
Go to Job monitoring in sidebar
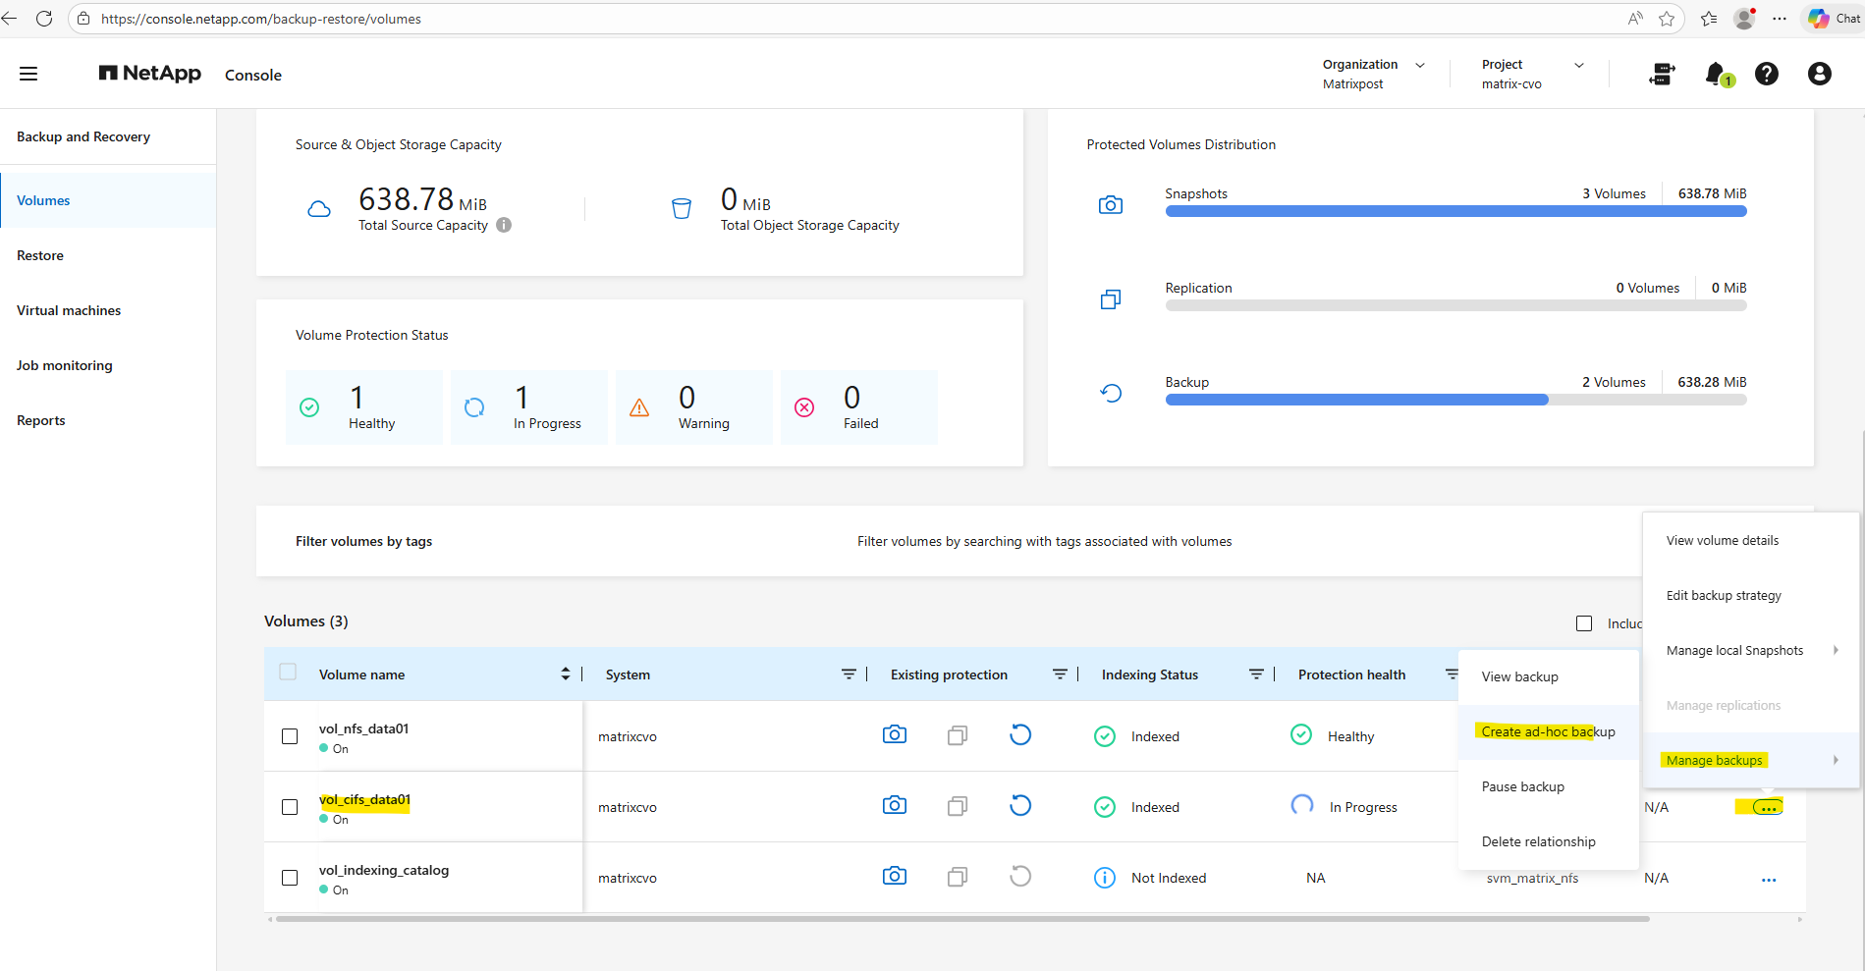[x=65, y=365]
